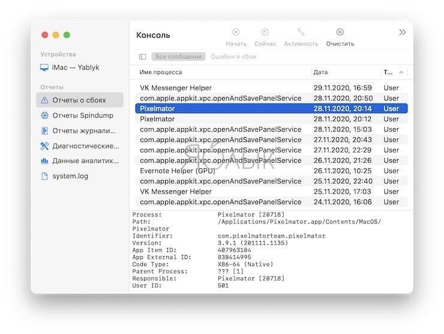Select openAndSavePanelService row from 27.11.2020, 20:43
Image resolution: width=444 pixels, height=334 pixels.
[271, 140]
